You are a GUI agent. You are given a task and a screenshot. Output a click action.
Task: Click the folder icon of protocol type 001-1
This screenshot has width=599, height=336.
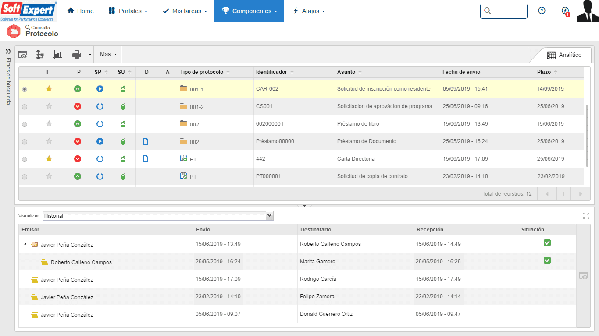pos(184,88)
